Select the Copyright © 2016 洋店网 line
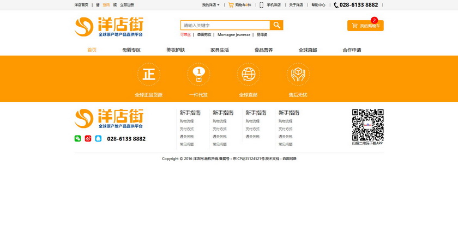This screenshot has height=226, width=458. point(230,158)
